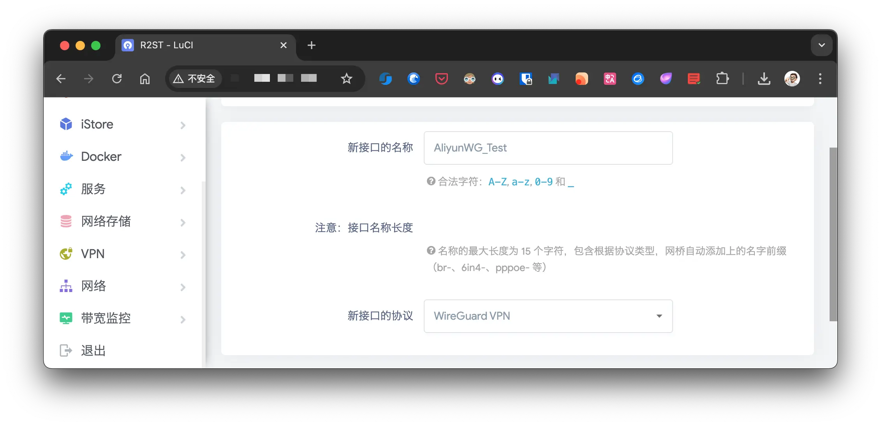Click the Docker whale icon
881x426 pixels.
point(66,157)
